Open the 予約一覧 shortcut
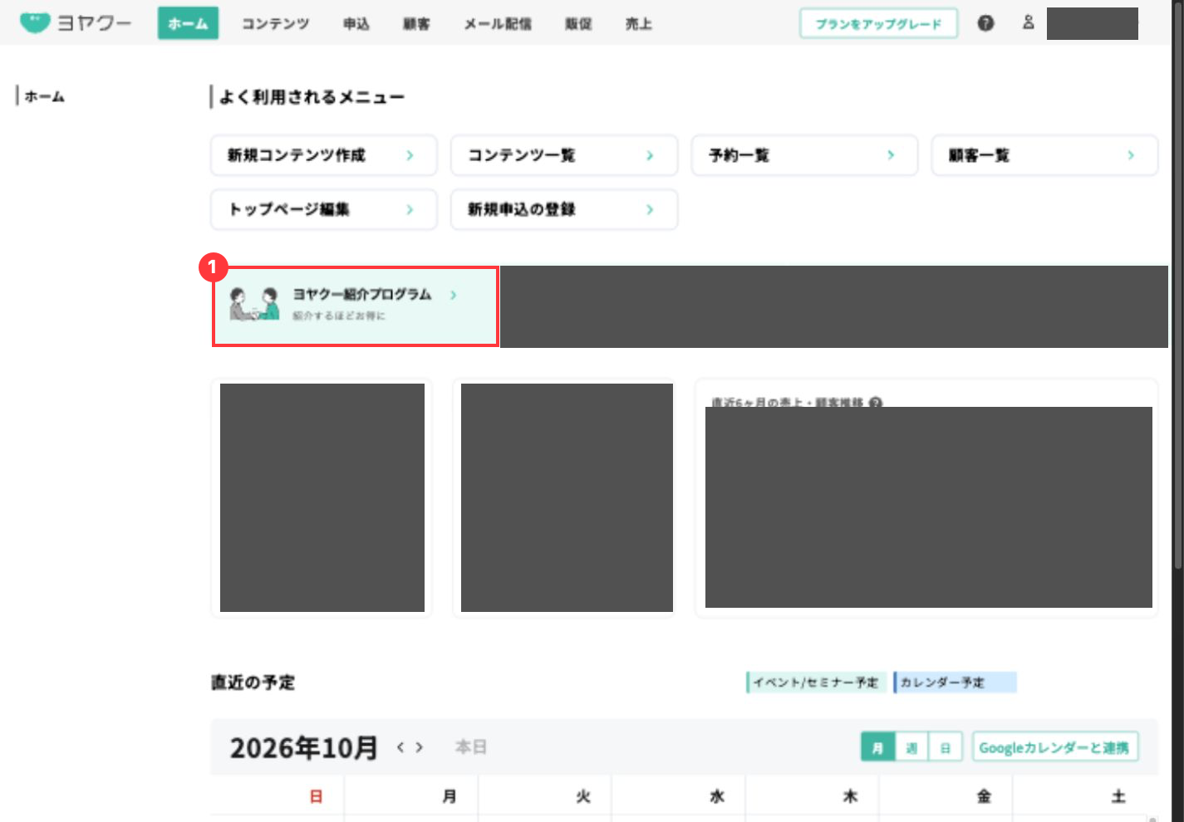The image size is (1184, 822). (x=804, y=155)
